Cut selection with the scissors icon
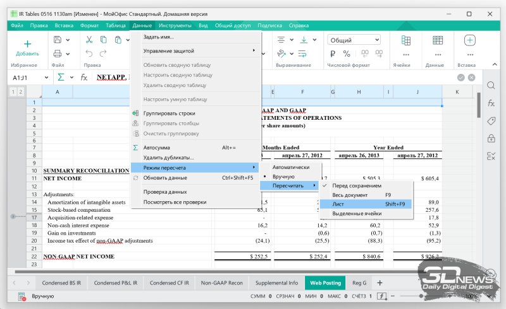This screenshot has height=309, width=506. click(x=89, y=40)
